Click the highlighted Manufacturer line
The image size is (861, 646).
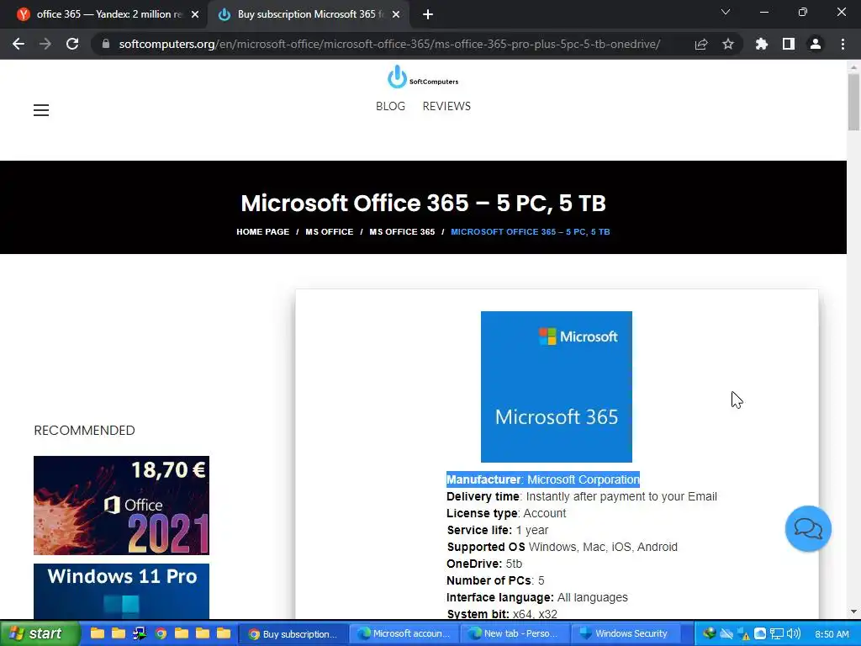click(543, 479)
